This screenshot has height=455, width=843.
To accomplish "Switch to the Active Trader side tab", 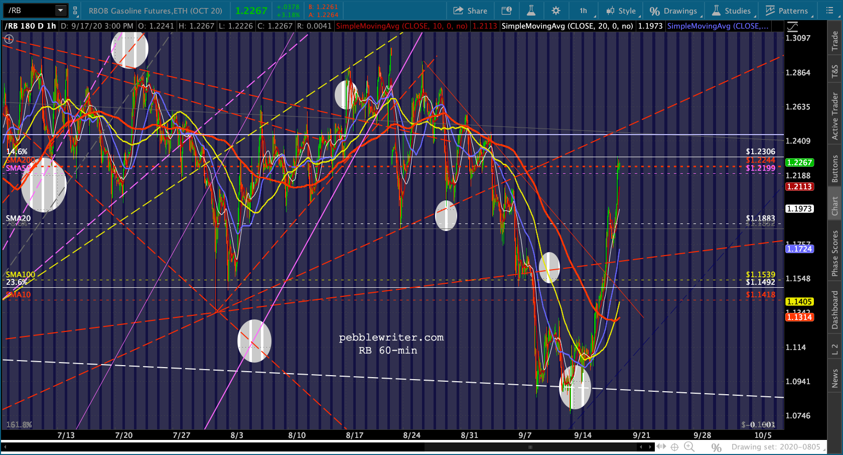I will click(x=835, y=116).
